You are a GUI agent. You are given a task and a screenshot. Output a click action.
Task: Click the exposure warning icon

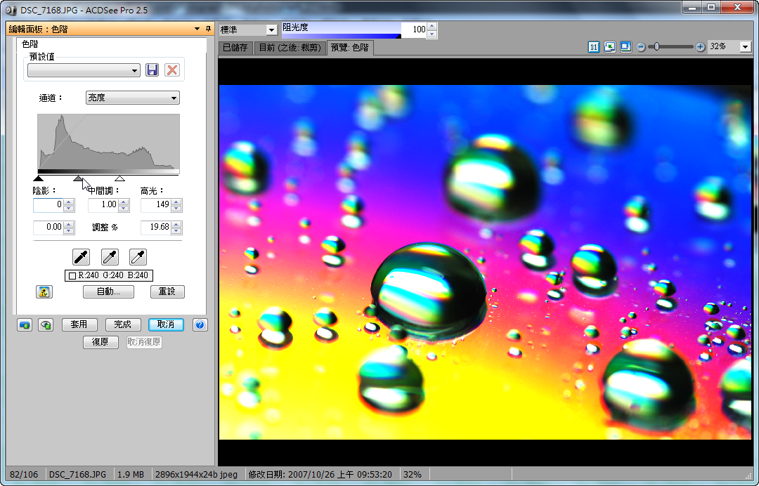tap(44, 291)
